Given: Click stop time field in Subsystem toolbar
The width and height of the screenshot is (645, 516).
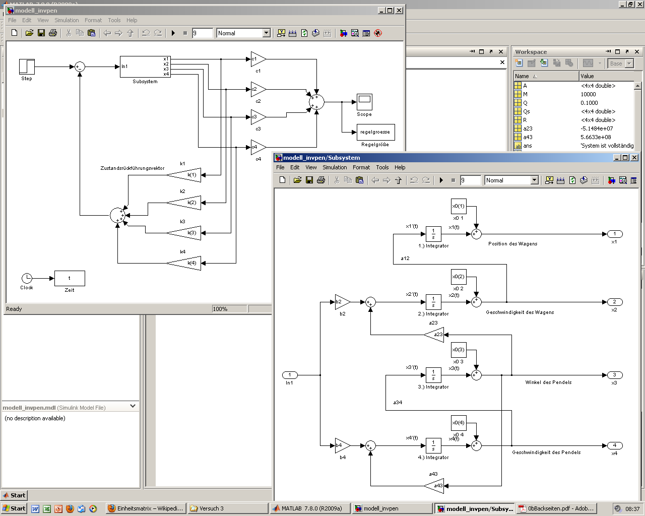Looking at the screenshot, I should 470,180.
